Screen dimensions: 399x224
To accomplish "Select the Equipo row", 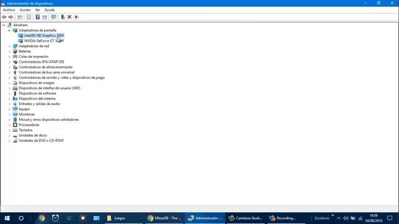I will (24, 110).
